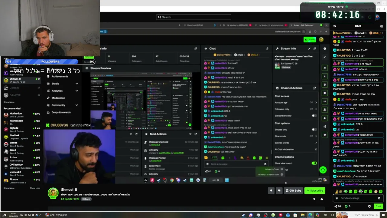387x218 pixels.
Task: Pop out the Mod Actions panel
Action: pos(196,134)
